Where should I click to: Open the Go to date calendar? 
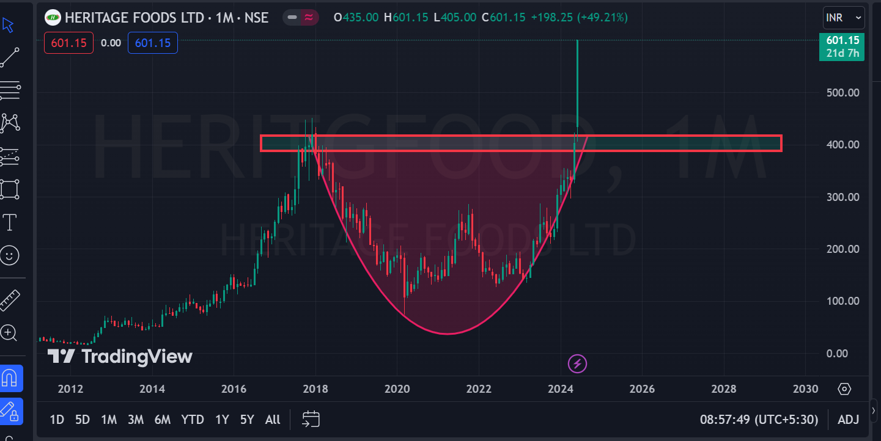(311, 419)
